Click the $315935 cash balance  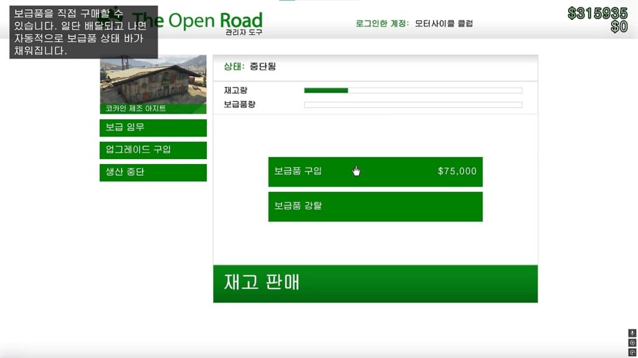pos(597,13)
